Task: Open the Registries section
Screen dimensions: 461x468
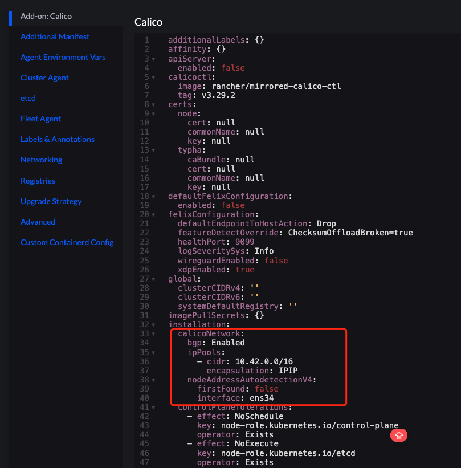Action: tap(38, 181)
